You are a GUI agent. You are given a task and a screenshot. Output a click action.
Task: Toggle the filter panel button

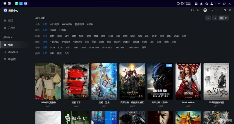click(208, 18)
